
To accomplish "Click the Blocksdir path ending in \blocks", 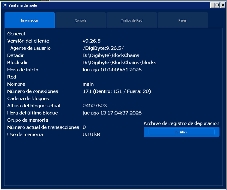I will [120, 62].
